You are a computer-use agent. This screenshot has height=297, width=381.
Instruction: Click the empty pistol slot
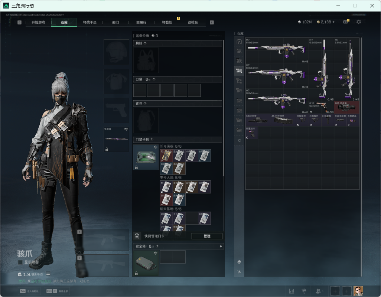click(116, 111)
